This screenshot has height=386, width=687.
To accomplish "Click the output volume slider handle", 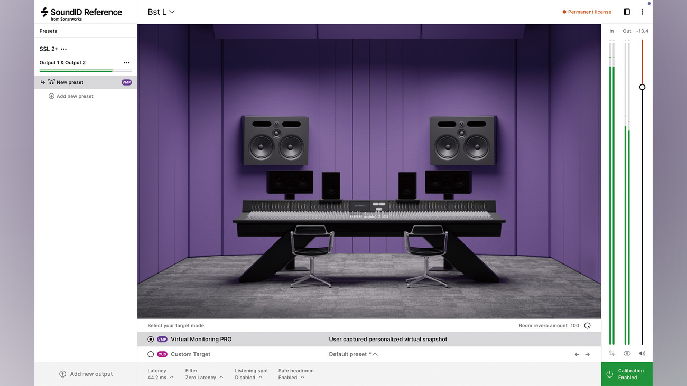I will [642, 87].
